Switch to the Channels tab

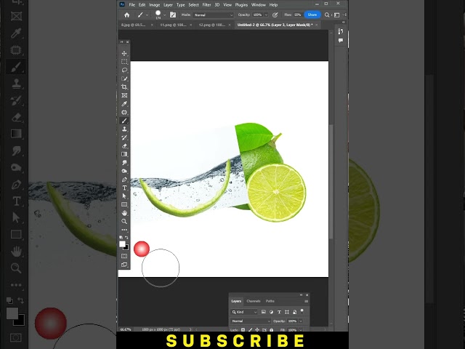254,301
